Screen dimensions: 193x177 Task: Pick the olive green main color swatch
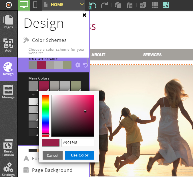tap(76, 86)
